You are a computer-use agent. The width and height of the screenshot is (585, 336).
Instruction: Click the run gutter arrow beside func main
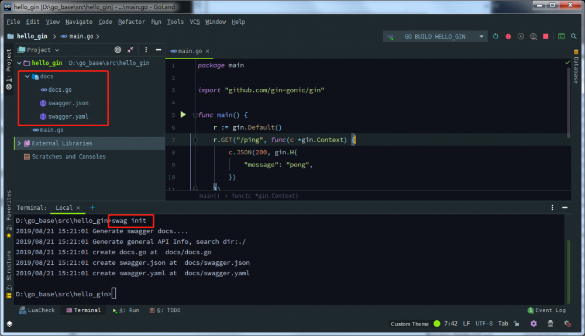(183, 115)
